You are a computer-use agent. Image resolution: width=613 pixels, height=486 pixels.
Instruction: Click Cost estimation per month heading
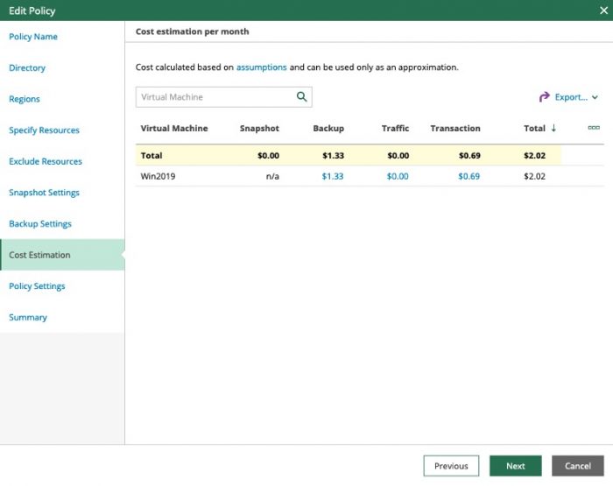(x=192, y=32)
